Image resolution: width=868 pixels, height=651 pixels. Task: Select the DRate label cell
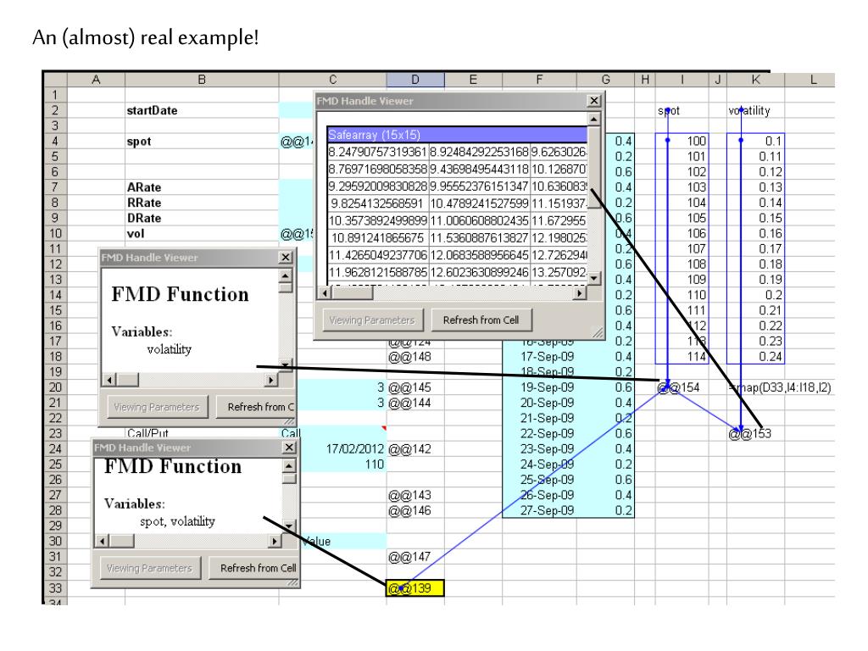[202, 218]
